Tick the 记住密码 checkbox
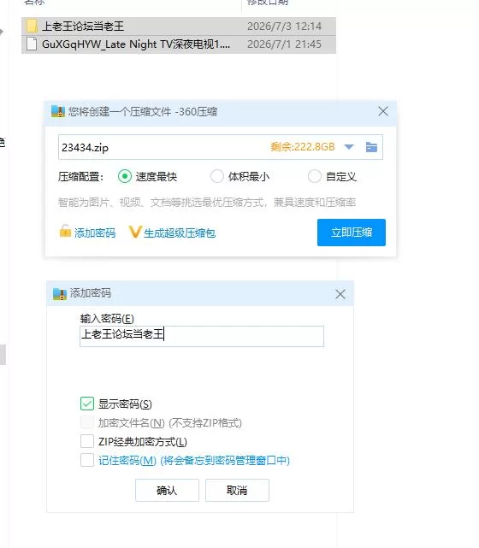The image size is (479, 548). (x=87, y=460)
